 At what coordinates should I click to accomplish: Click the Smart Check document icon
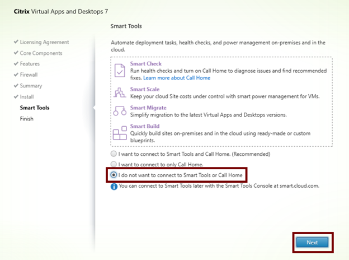pos(120,70)
